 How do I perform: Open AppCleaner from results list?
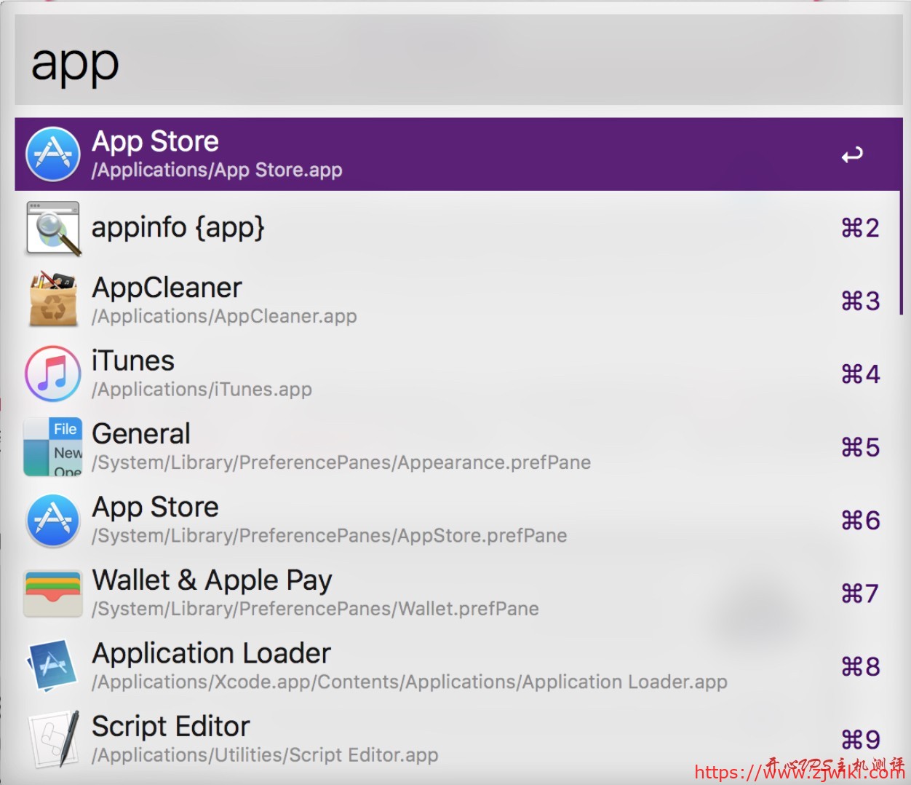(x=167, y=288)
